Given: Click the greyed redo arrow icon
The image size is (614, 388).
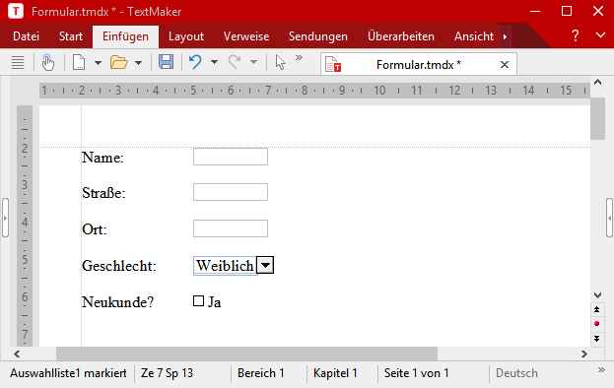Looking at the screenshot, I should [x=235, y=62].
